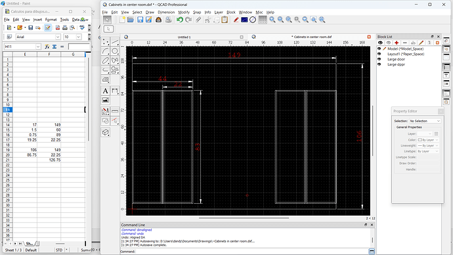Select the Hatch tool
The width and height of the screenshot is (453, 255).
106,80
